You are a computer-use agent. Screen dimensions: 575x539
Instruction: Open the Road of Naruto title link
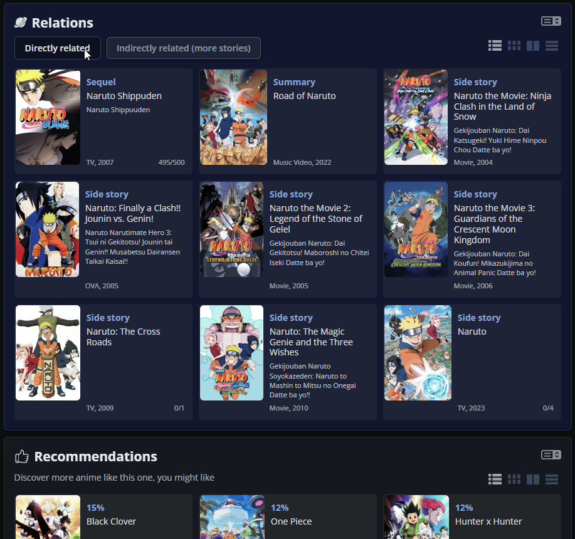[x=304, y=96]
